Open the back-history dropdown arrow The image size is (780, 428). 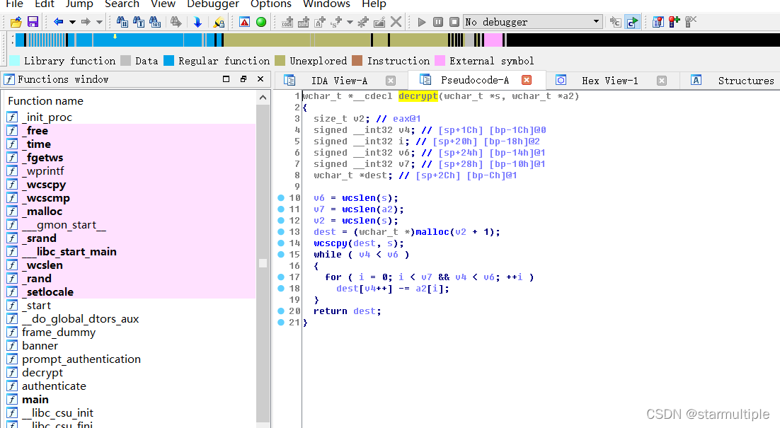[x=72, y=22]
